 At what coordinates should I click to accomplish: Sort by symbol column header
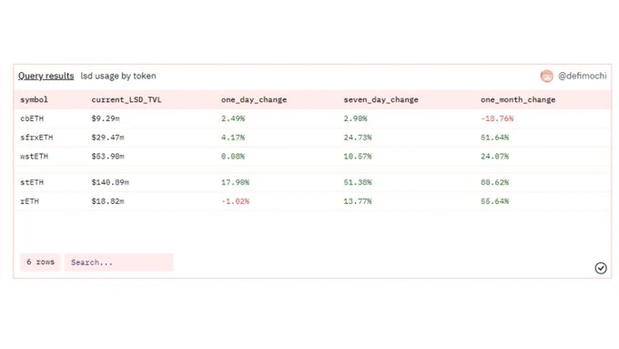[34, 99]
